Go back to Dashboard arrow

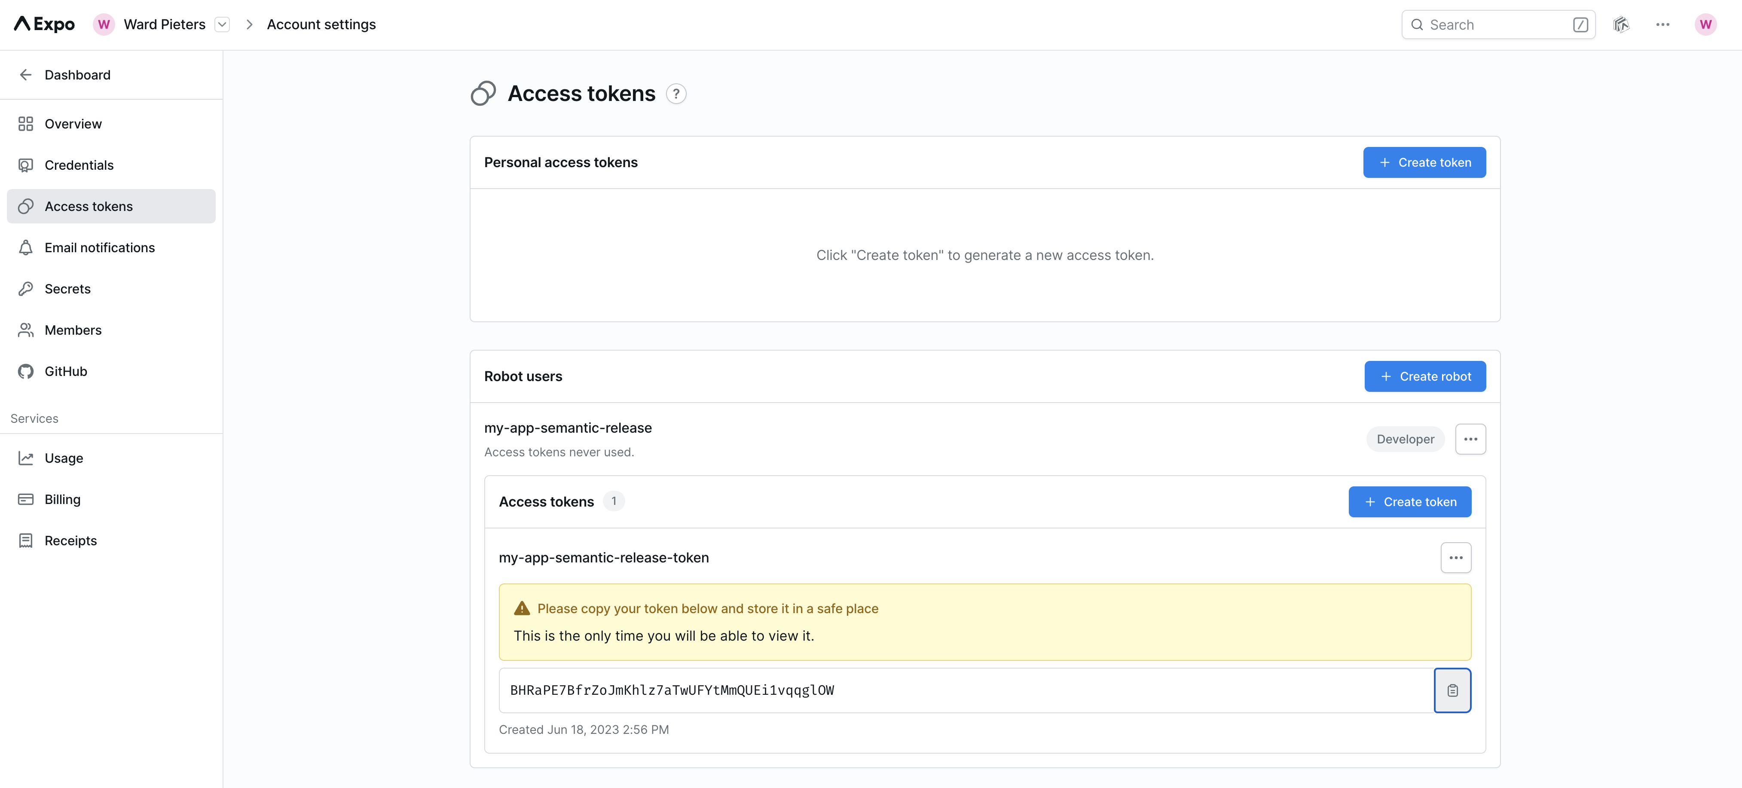26,75
